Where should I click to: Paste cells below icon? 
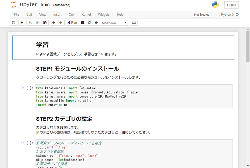click(45, 23)
